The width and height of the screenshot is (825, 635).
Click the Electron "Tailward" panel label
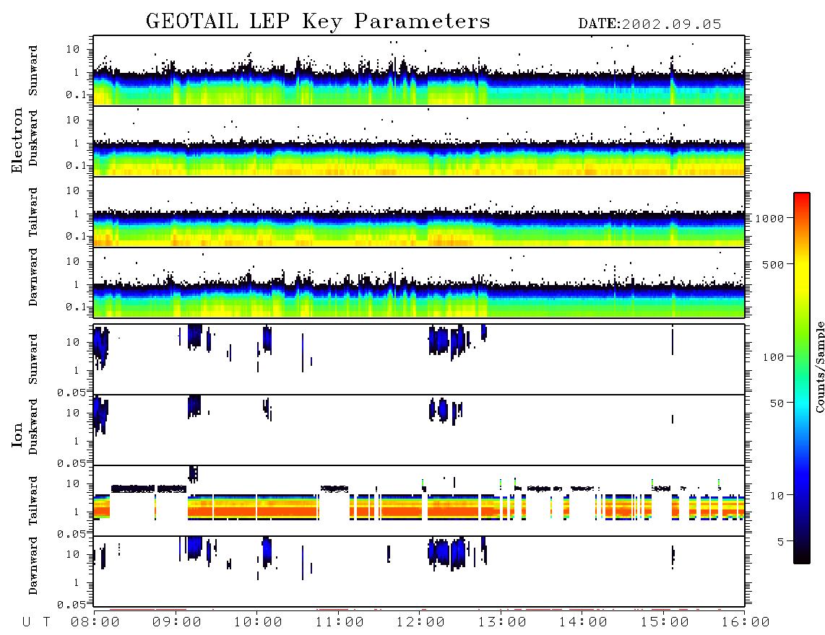coord(33,212)
